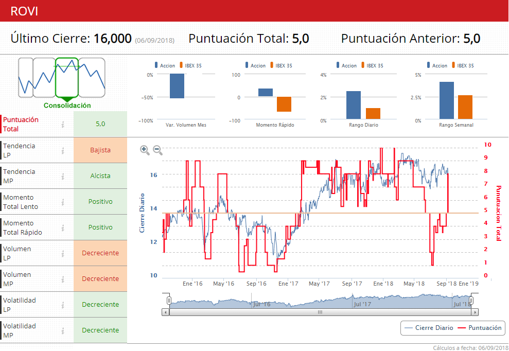Toggle Accion legend in Rango Diario chart

pos(346,65)
